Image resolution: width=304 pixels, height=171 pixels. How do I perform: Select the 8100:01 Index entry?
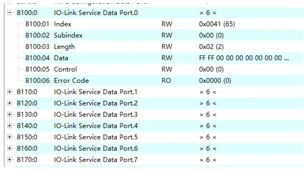click(x=62, y=24)
